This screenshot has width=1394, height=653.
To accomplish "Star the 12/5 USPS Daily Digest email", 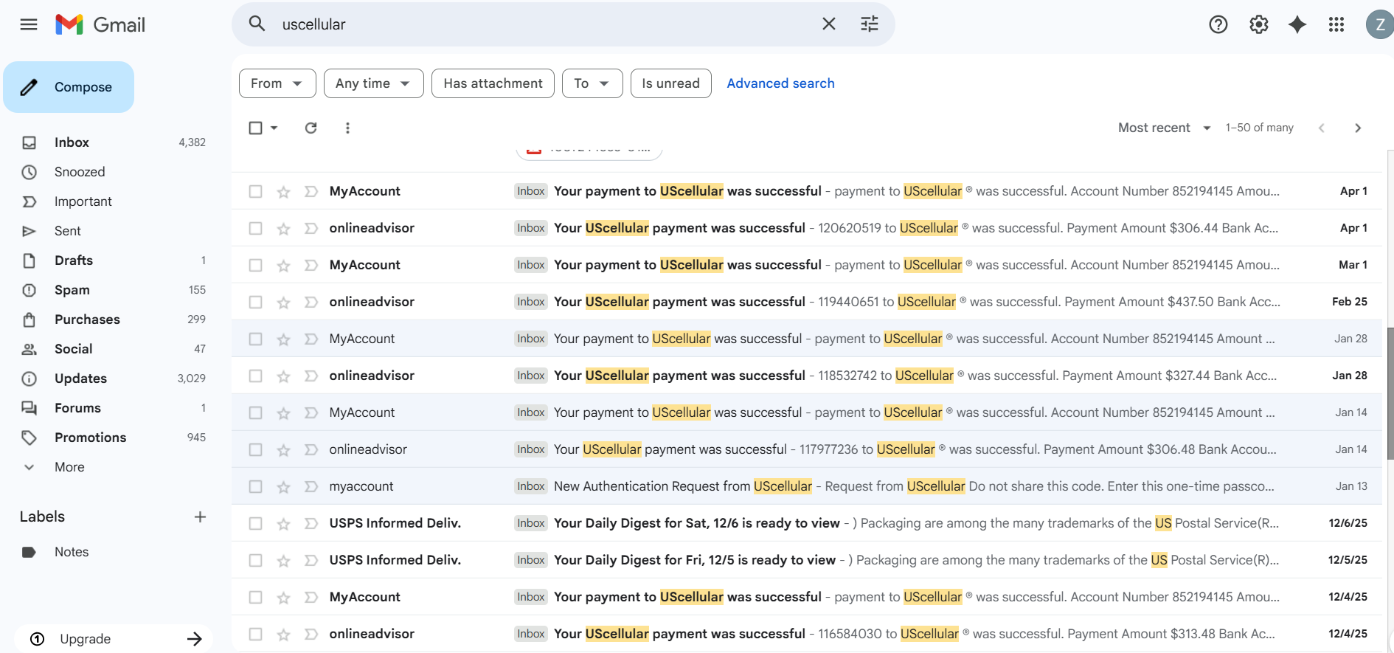I will click(x=283, y=561).
